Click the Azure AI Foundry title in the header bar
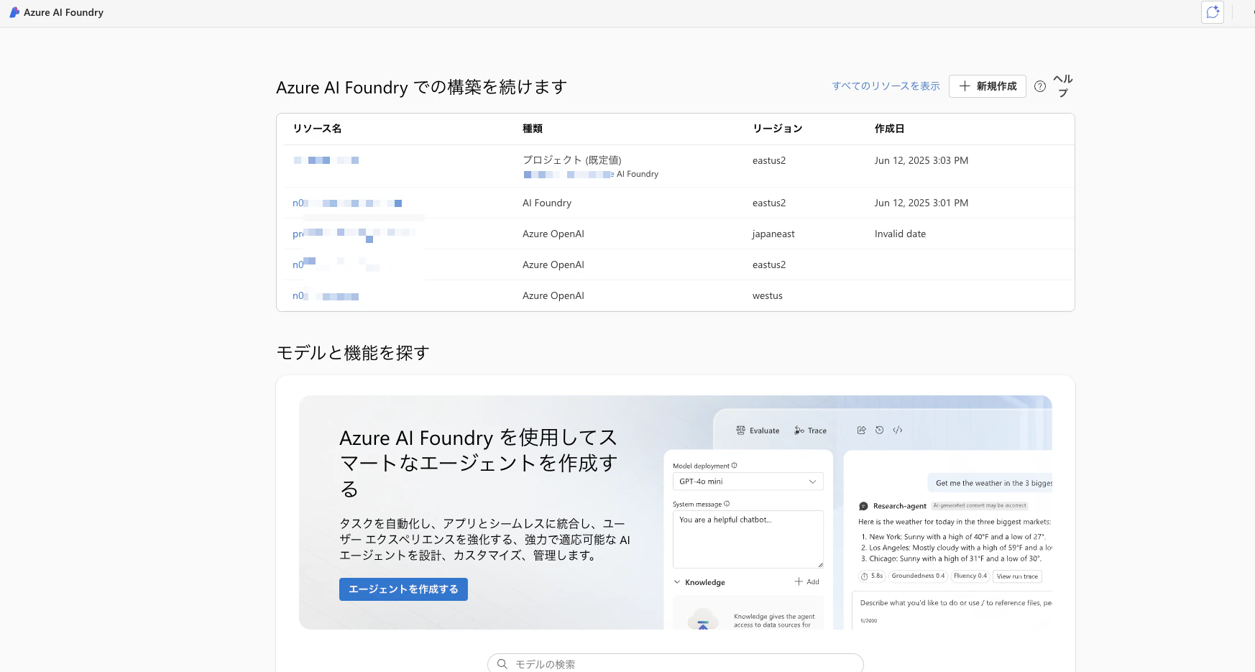Image resolution: width=1255 pixels, height=672 pixels. pos(63,12)
